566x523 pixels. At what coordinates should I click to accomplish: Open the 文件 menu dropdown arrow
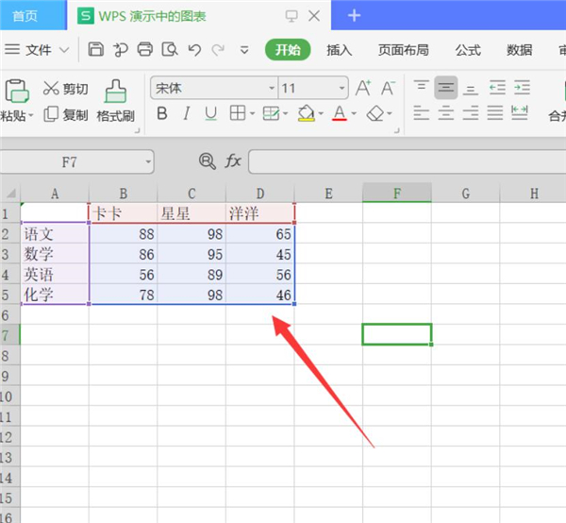tap(64, 50)
